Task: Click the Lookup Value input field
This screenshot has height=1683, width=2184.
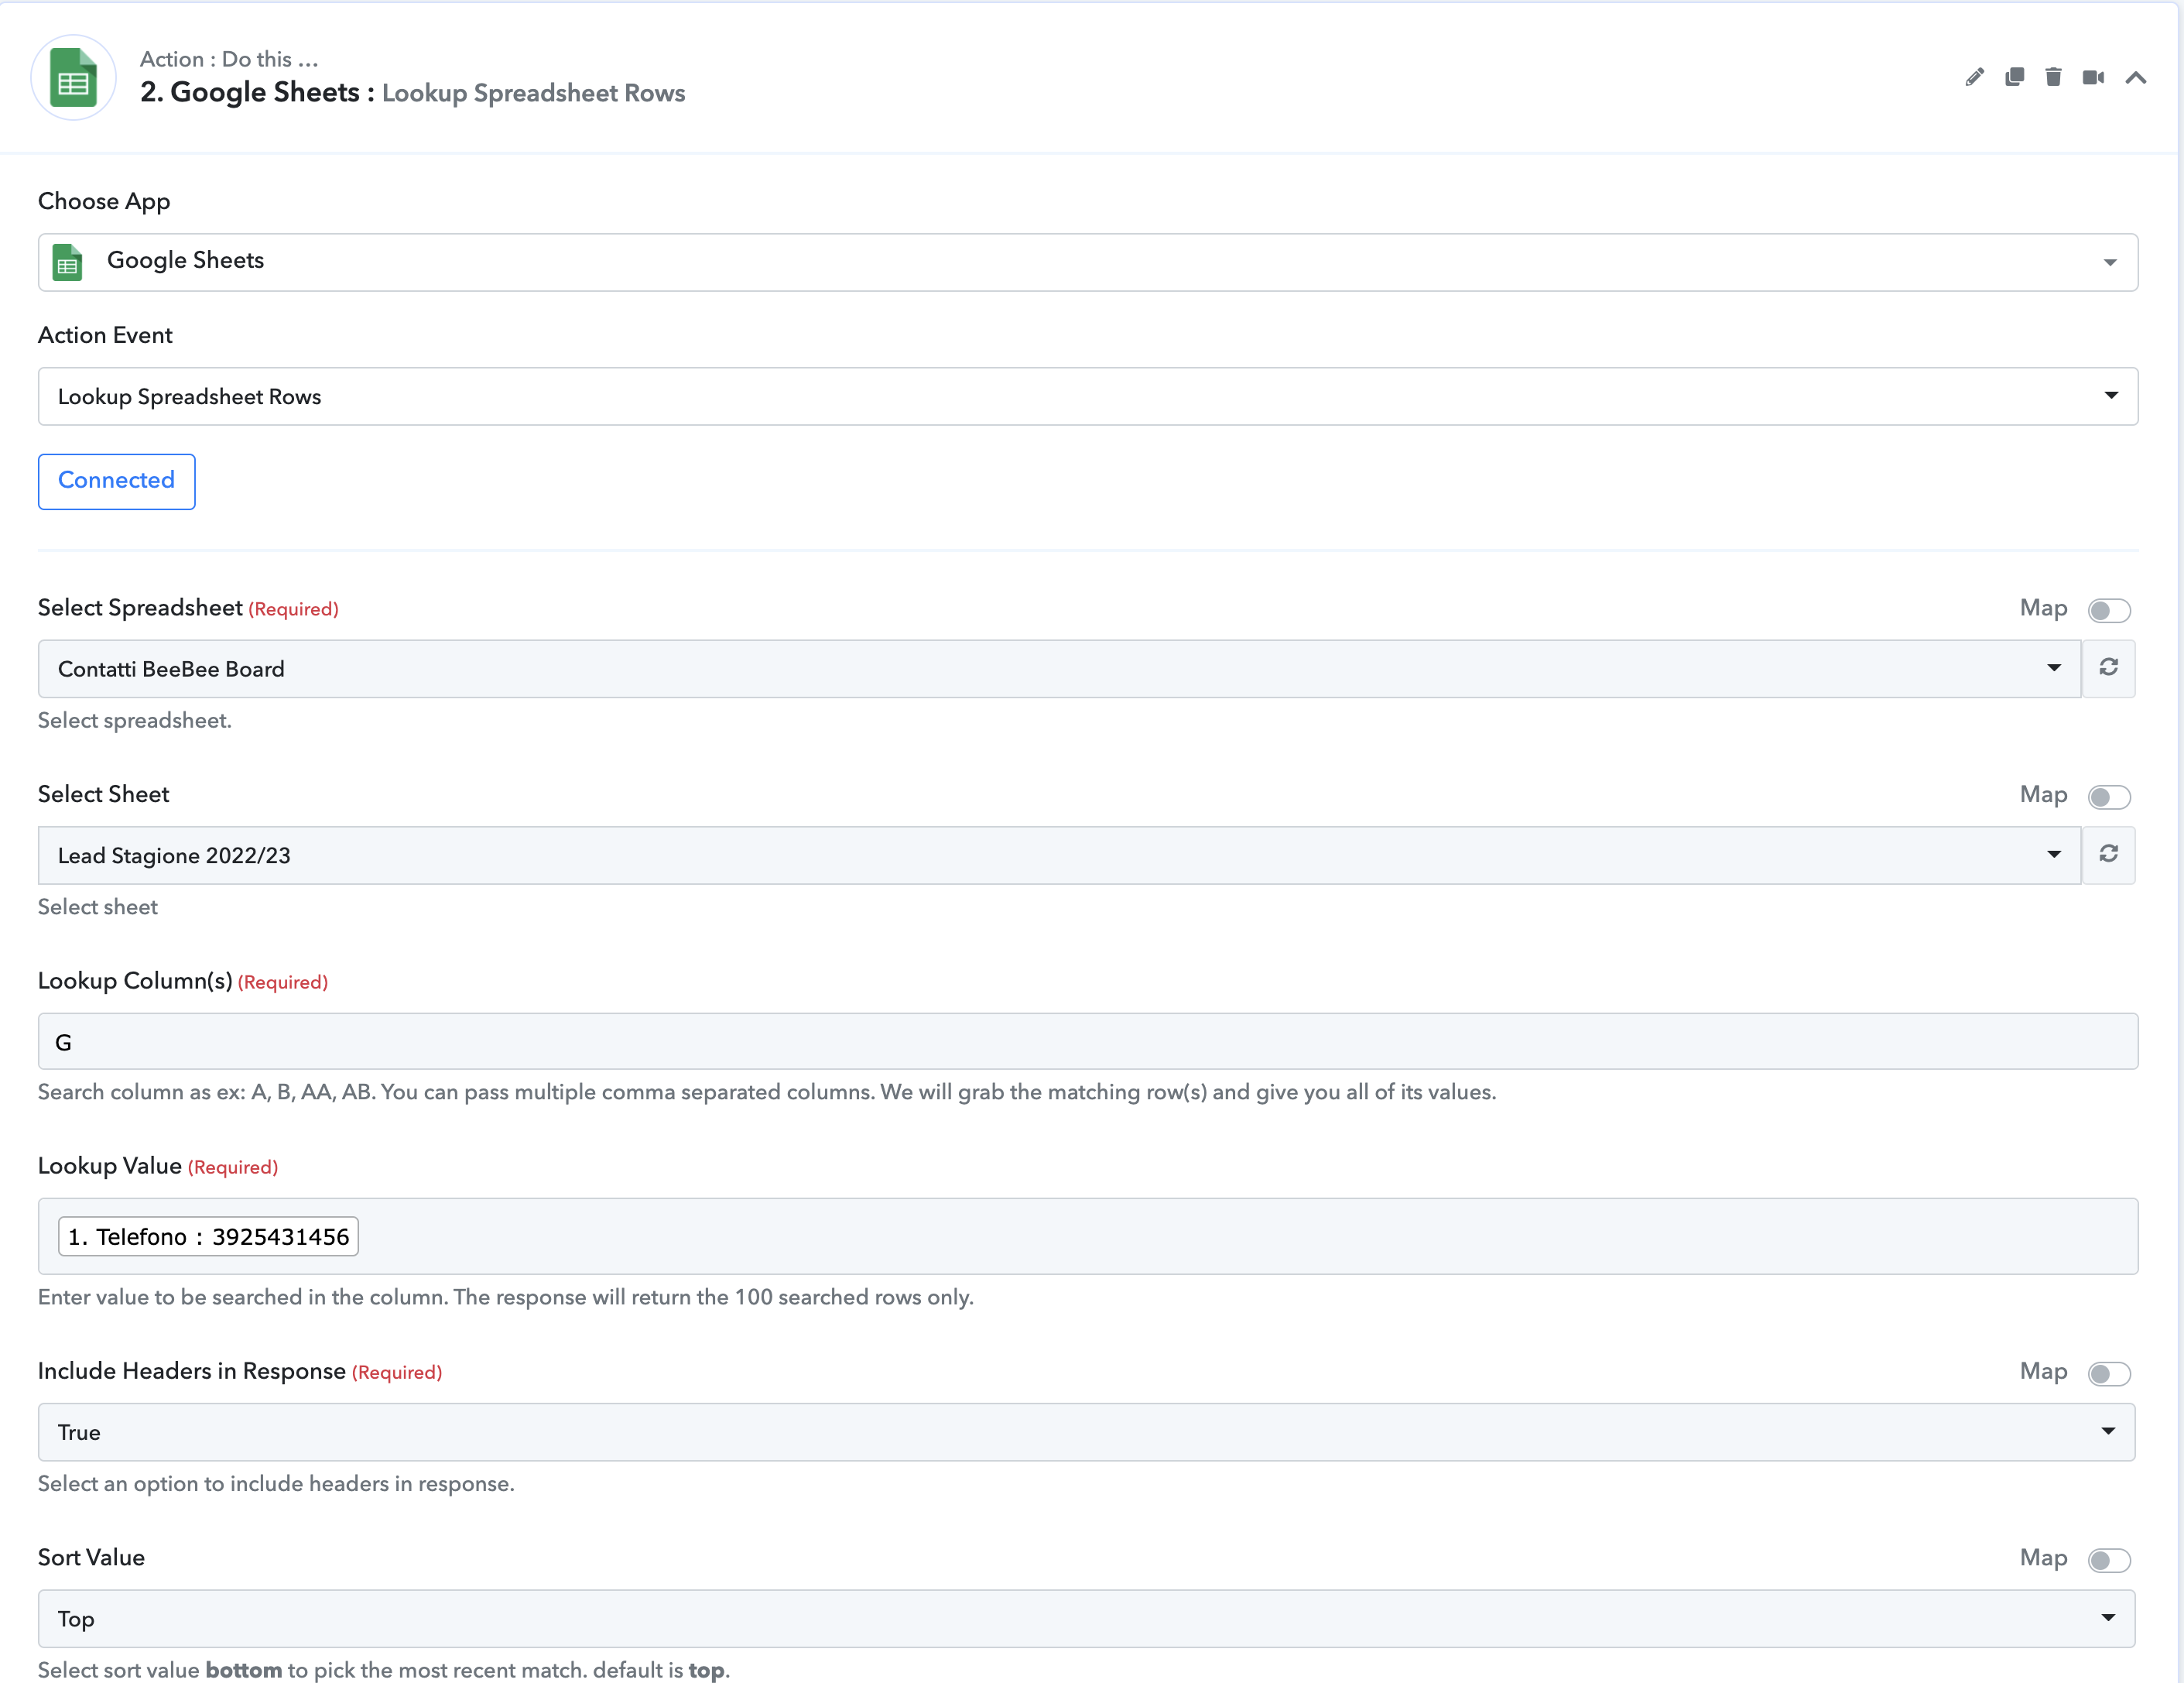Action: pos(1088,1236)
